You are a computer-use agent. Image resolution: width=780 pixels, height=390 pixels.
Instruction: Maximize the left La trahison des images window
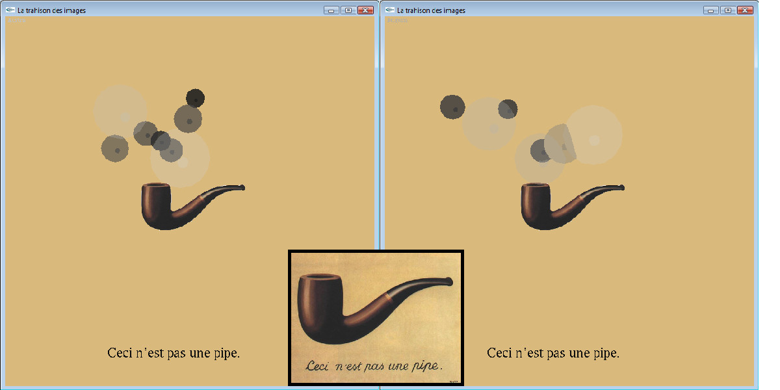click(x=348, y=10)
